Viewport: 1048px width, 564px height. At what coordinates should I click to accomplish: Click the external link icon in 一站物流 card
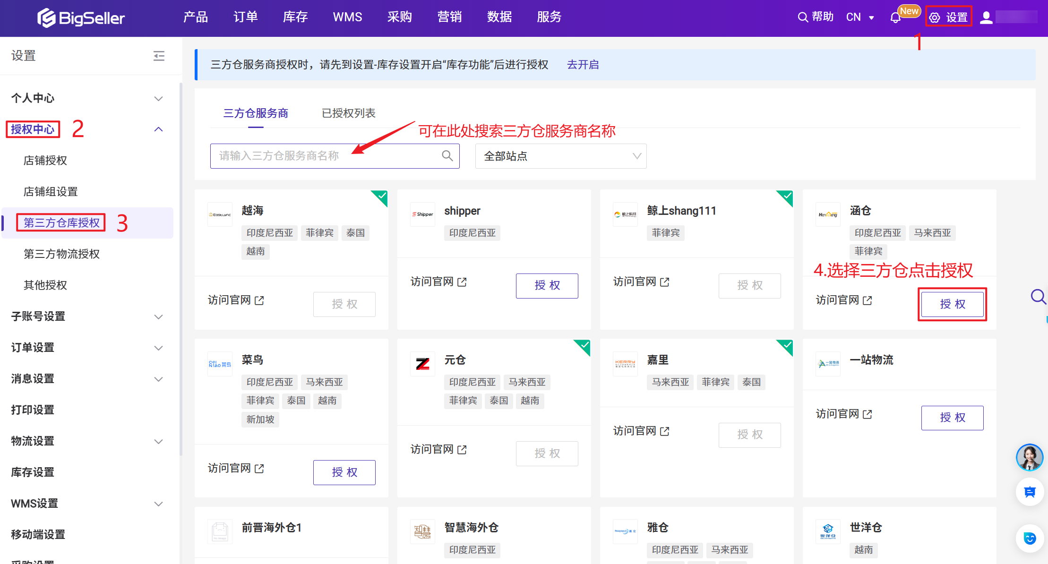click(867, 414)
